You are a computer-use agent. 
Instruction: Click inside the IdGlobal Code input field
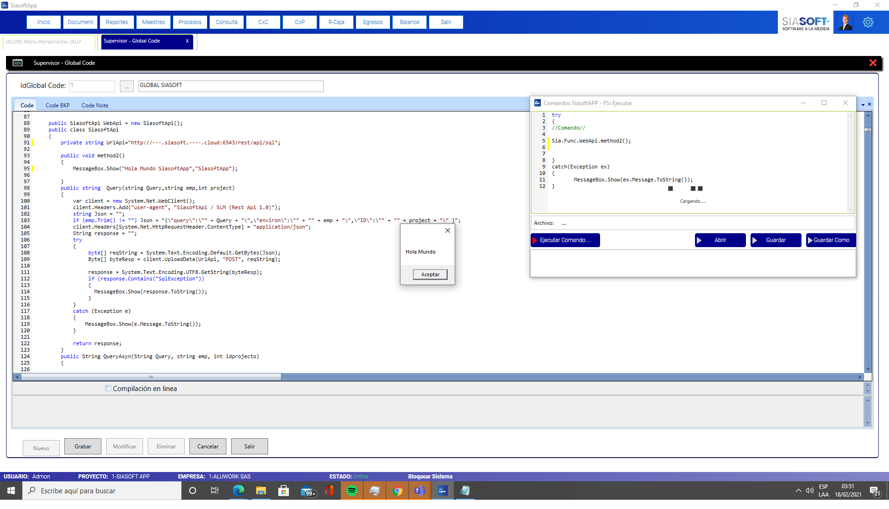point(92,86)
